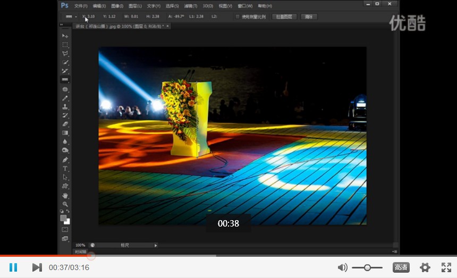
Task: Select the History Brush tool
Action: pos(65,115)
